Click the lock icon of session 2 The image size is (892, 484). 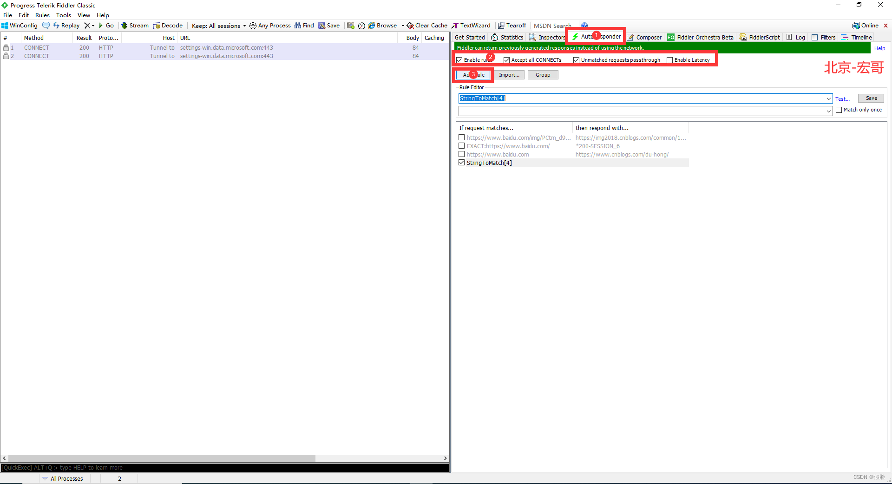tap(6, 56)
